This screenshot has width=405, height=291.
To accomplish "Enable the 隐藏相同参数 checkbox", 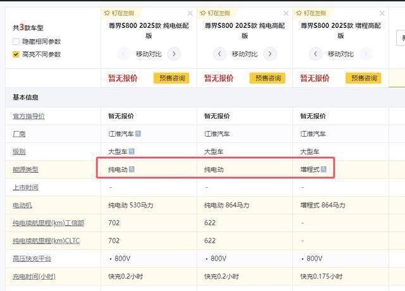I will [16, 41].
